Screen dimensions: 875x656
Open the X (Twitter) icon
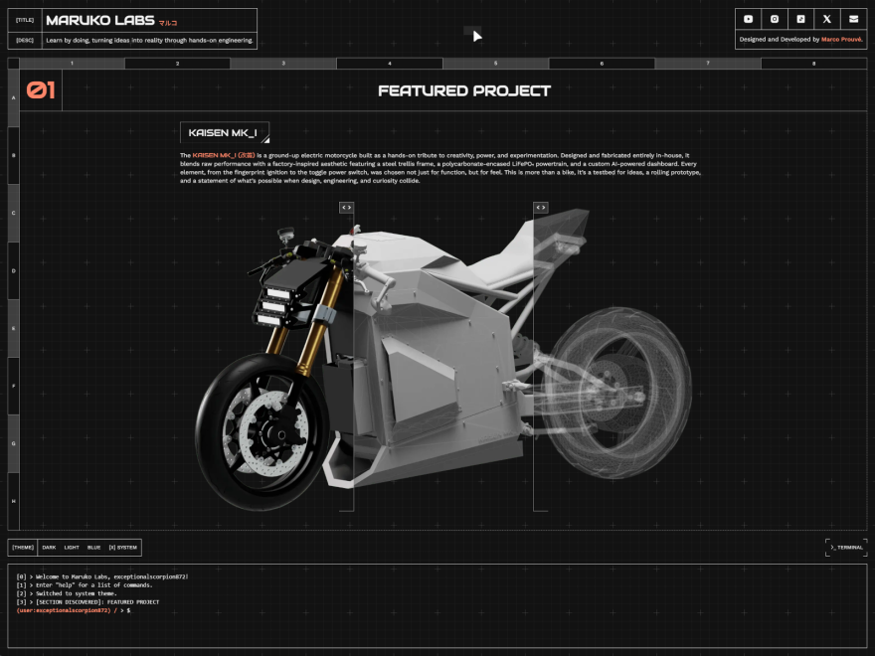(827, 19)
